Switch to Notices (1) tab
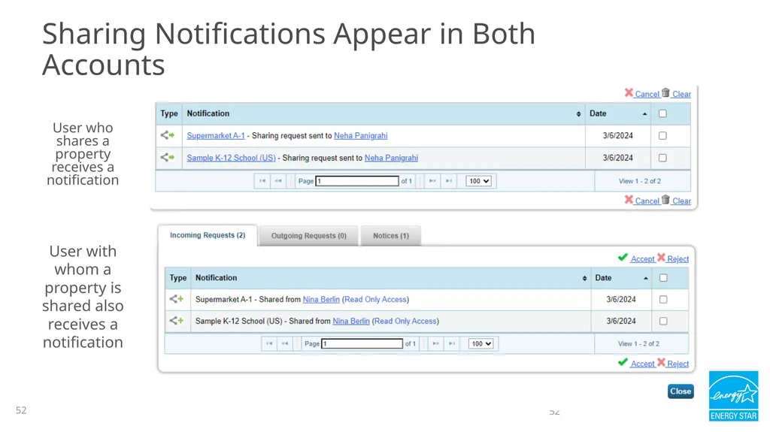The width and height of the screenshot is (770, 432). 391,236
